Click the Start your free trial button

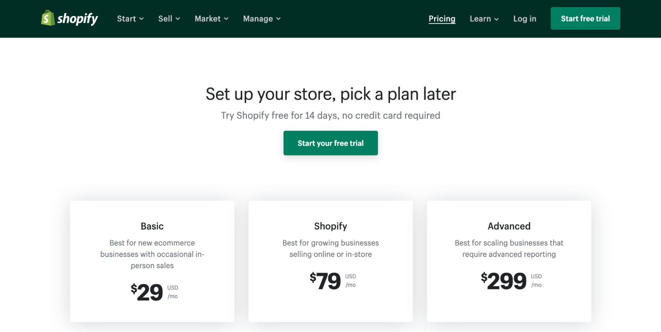pos(330,143)
